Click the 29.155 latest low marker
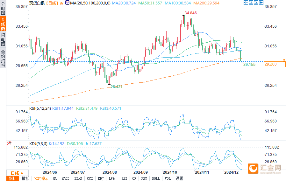Screen dimensions: 286x181 click(x=249, y=65)
